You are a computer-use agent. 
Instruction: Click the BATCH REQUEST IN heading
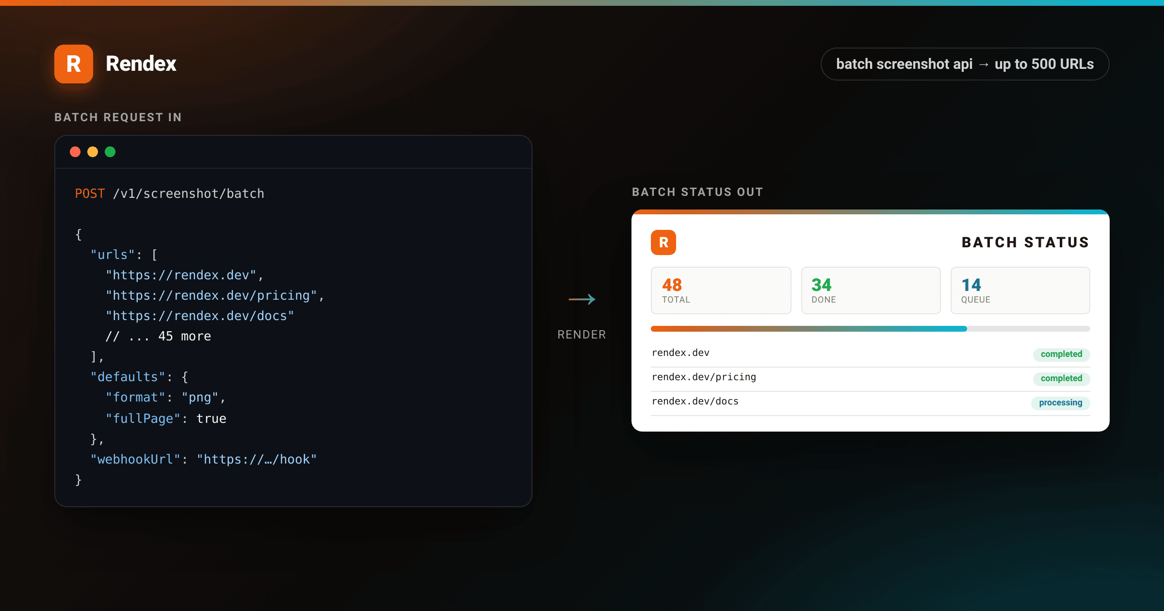point(118,117)
